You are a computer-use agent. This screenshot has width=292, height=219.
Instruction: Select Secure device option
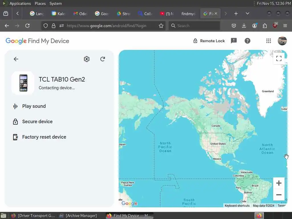pos(33,121)
